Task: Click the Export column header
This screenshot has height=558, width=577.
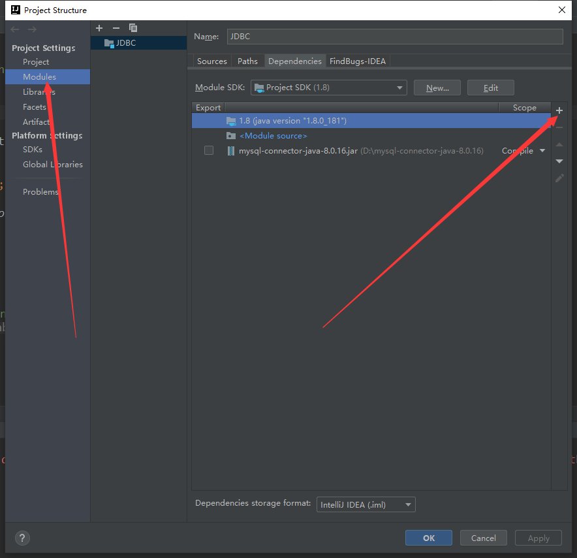Action: (208, 108)
